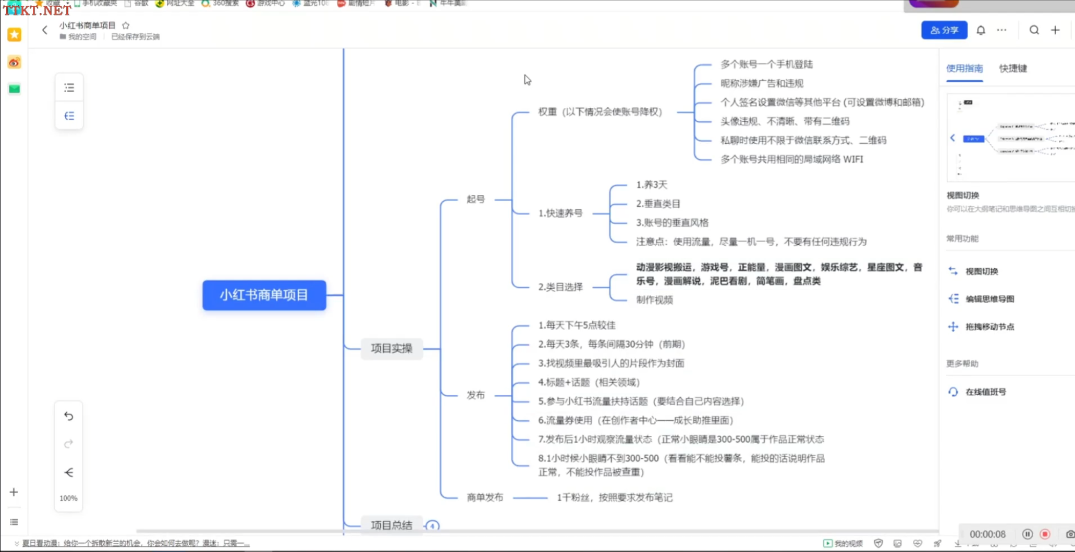Click the plus icon to create new document
This screenshot has width=1075, height=552.
click(1055, 30)
